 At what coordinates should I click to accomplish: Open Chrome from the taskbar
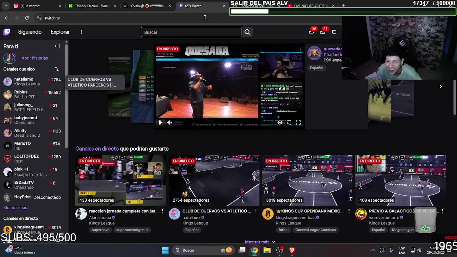coord(254,250)
